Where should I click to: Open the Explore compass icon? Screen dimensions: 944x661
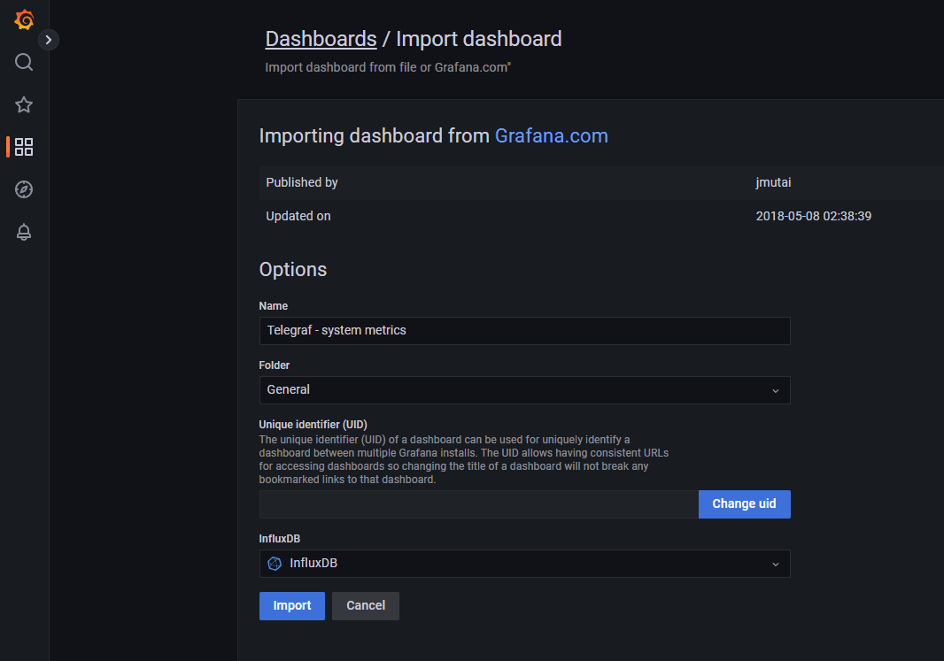point(24,189)
